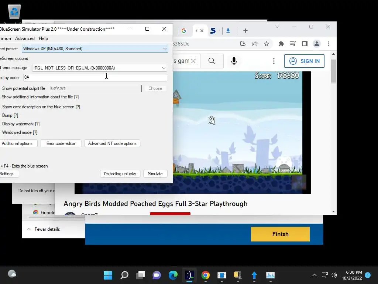This screenshot has width=378, height=284.
Task: Open the Chat app on the taskbar
Action: (157, 275)
